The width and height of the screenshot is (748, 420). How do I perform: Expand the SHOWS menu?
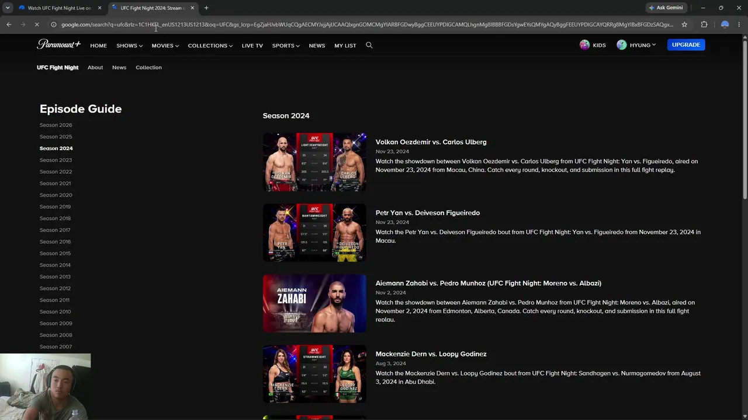[129, 45]
